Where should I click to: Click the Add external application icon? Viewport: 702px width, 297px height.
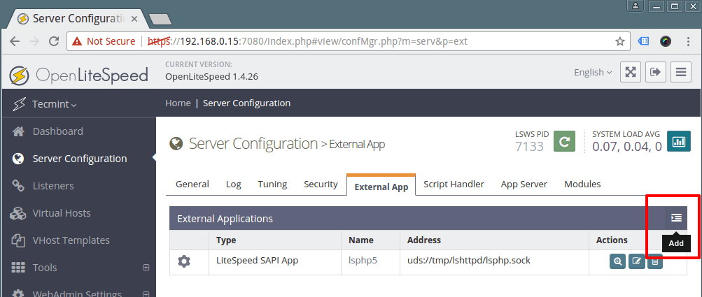676,218
